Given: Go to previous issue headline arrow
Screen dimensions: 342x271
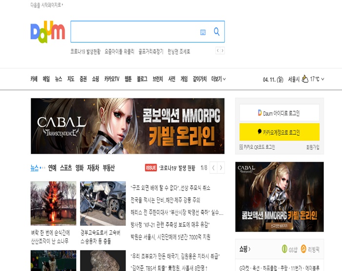Looking at the screenshot, I should pos(214,167).
